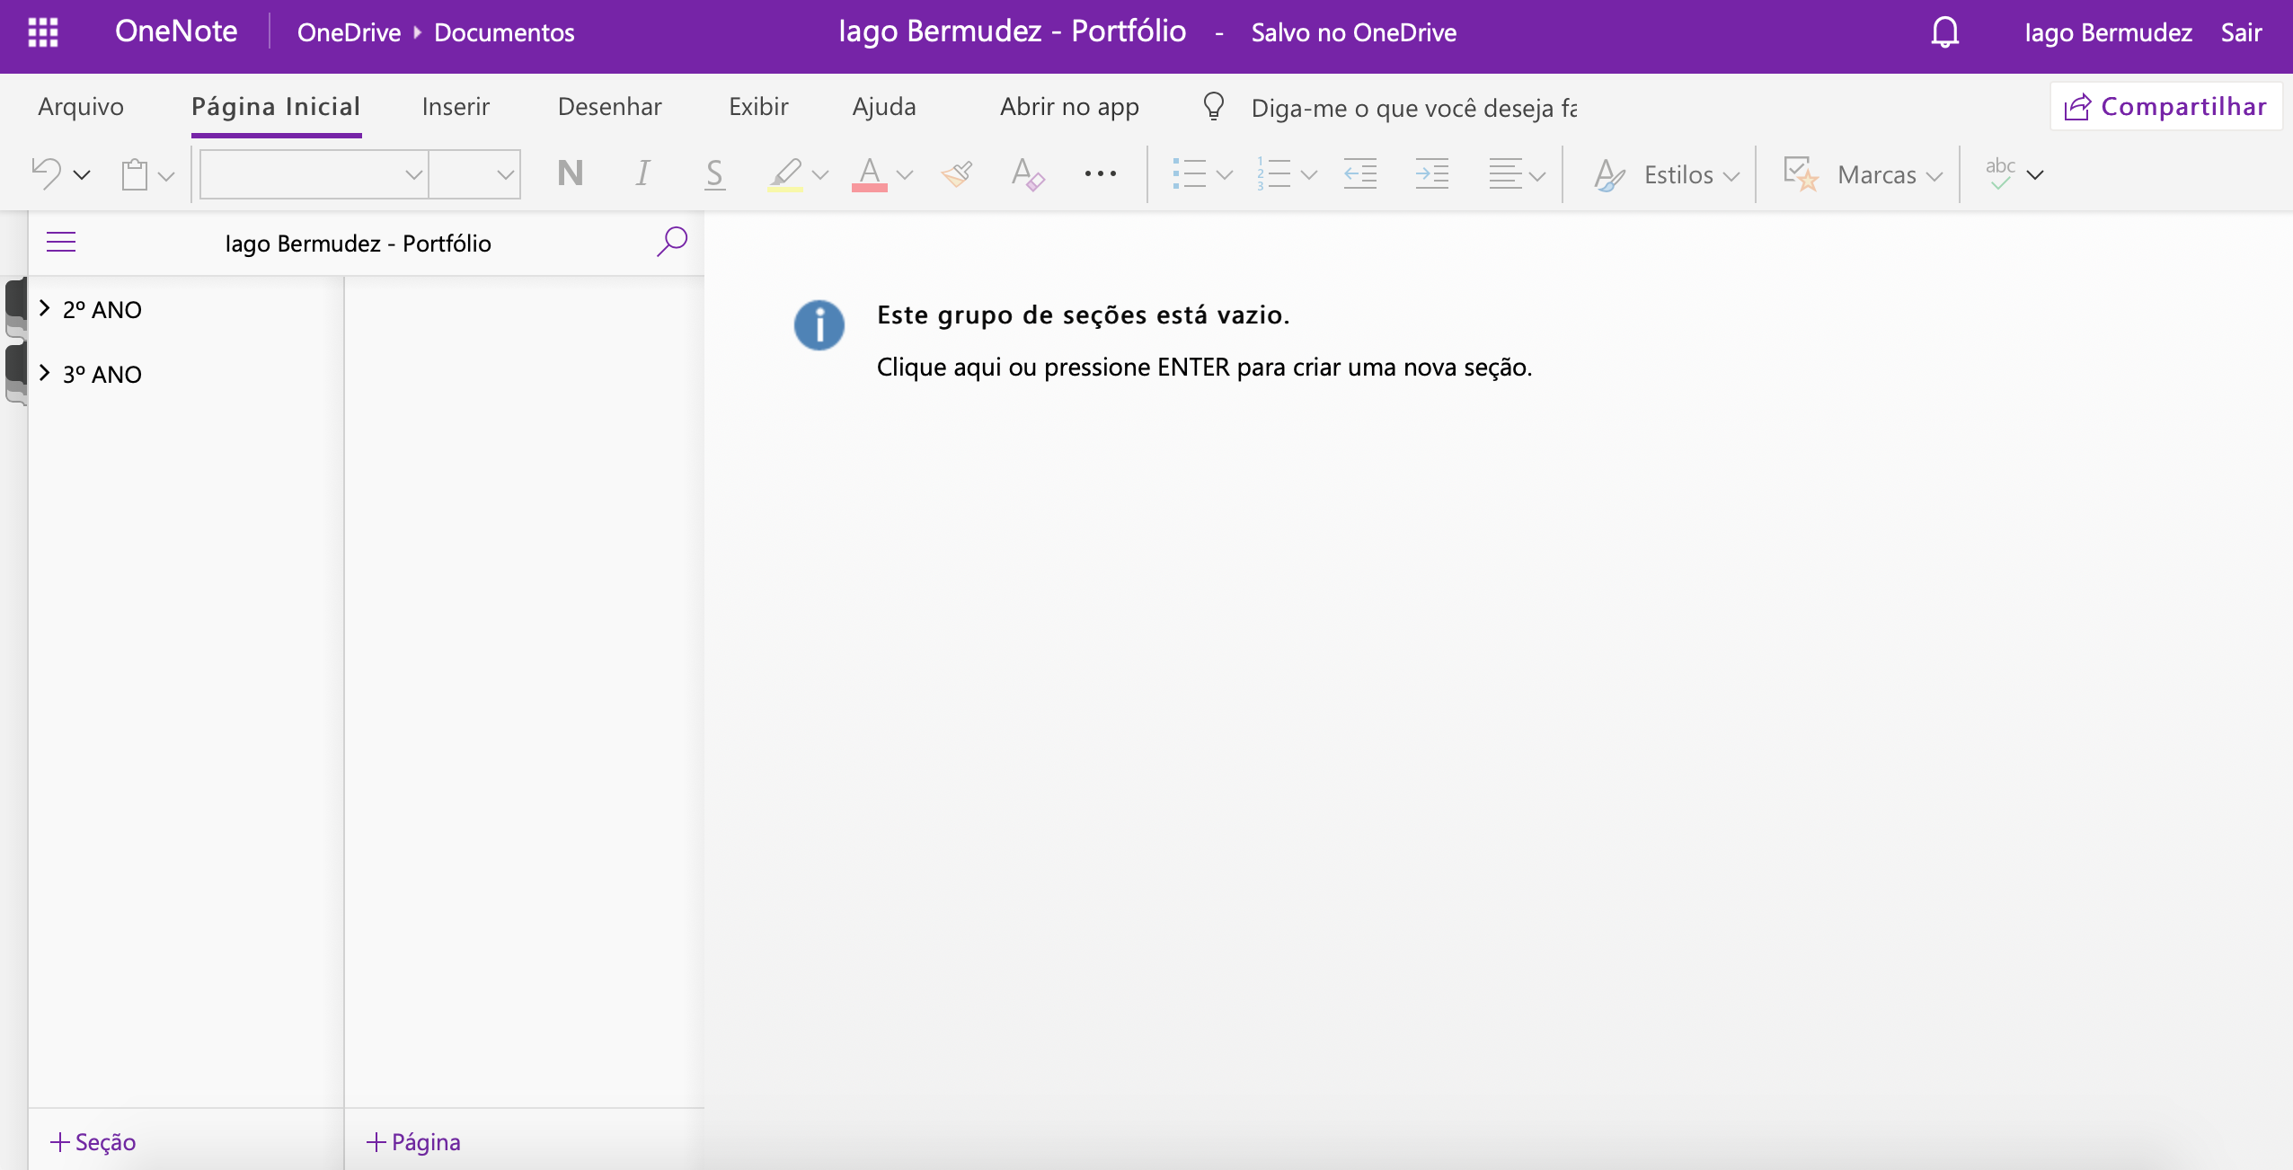This screenshot has width=2293, height=1170.
Task: Open numbering style dropdown arrow
Action: point(1308,174)
